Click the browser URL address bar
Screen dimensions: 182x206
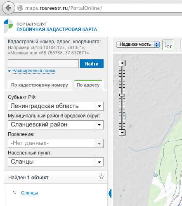[98, 8]
